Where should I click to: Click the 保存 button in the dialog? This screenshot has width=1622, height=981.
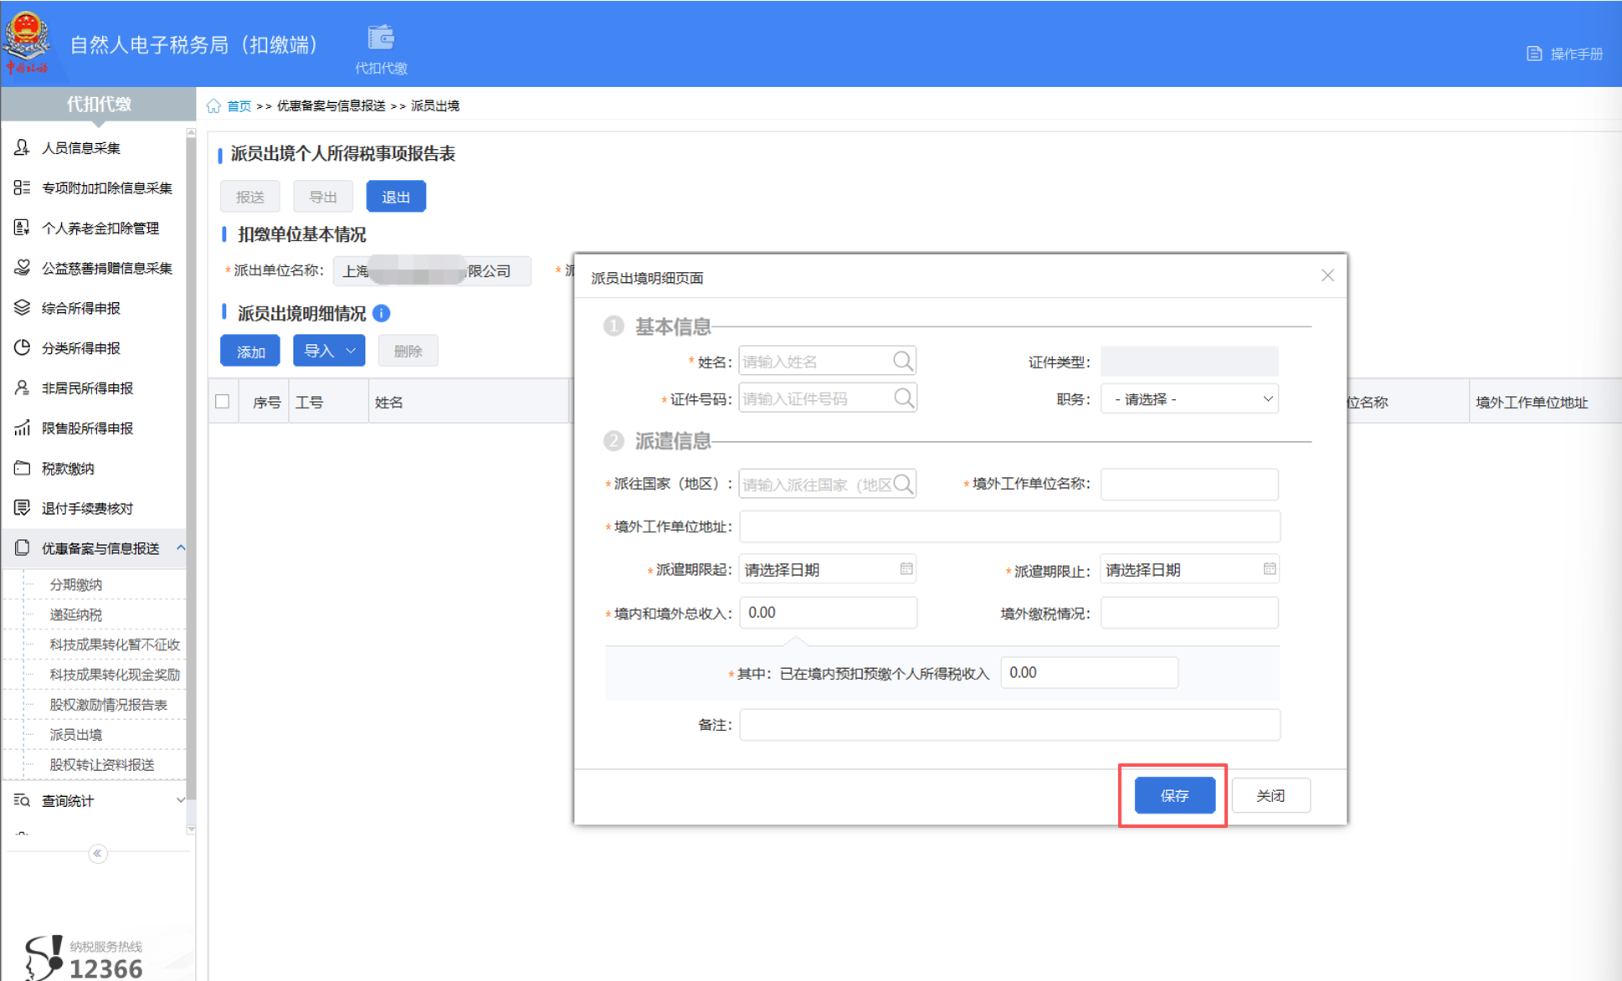[1174, 795]
